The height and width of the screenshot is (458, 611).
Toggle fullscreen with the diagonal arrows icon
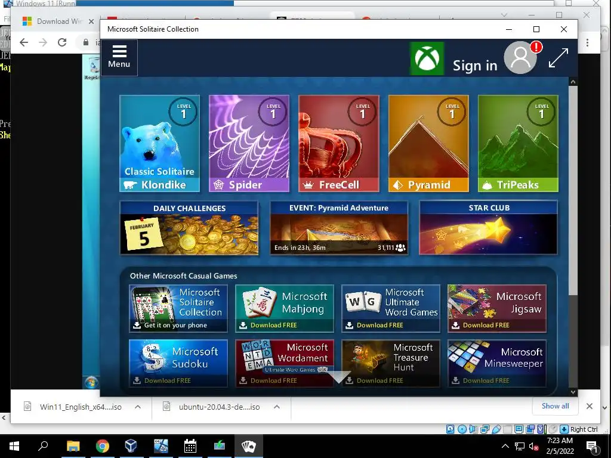coord(558,58)
